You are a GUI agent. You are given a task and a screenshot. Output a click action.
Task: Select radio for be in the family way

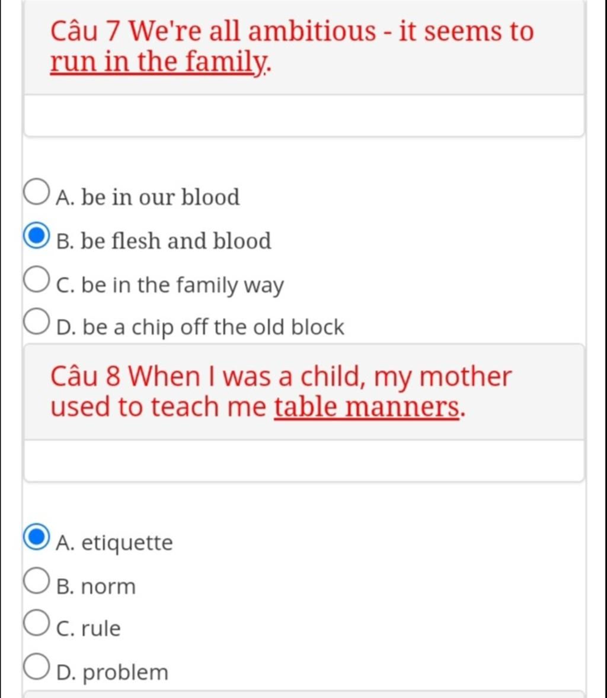36,279
